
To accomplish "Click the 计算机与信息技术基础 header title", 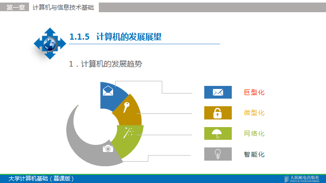I will 63,8.
